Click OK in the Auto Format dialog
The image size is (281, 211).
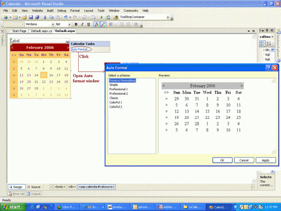click(222, 160)
